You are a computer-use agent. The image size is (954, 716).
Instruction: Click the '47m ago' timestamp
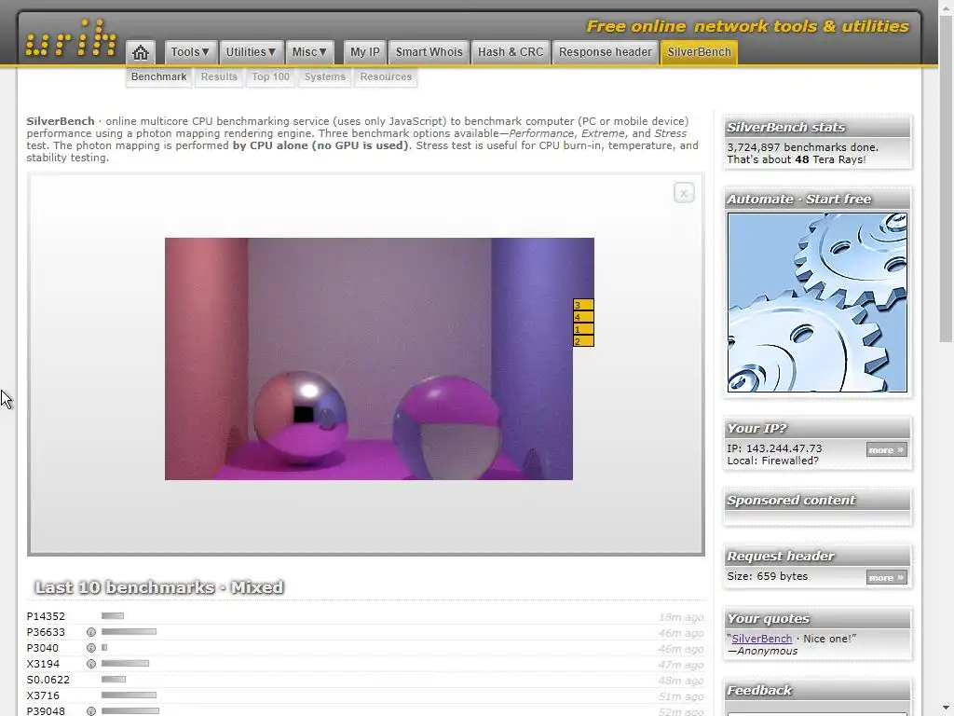(x=681, y=665)
